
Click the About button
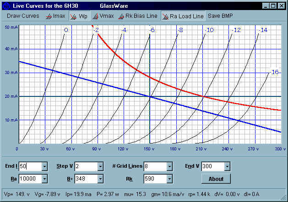[216, 179]
